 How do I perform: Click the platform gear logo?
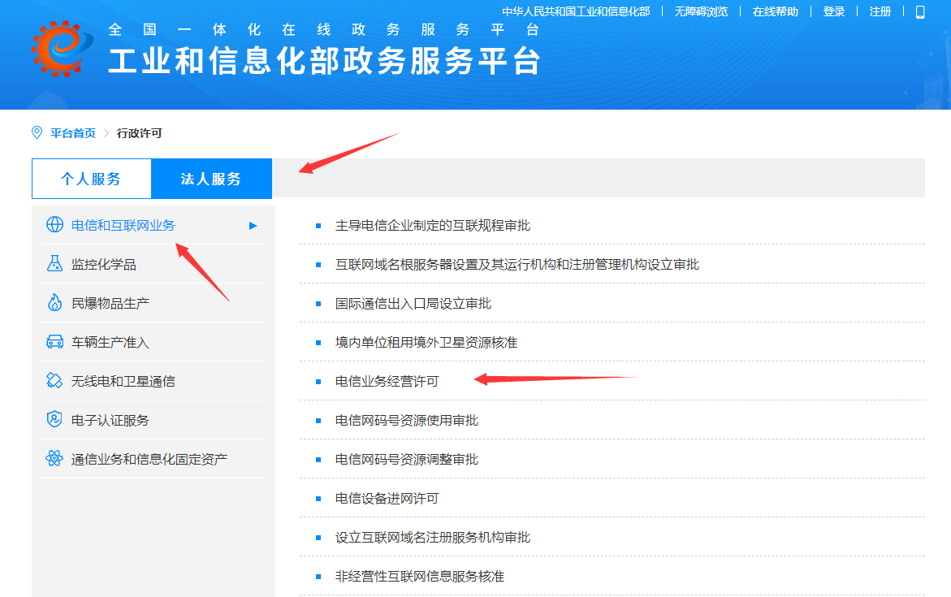[62, 49]
